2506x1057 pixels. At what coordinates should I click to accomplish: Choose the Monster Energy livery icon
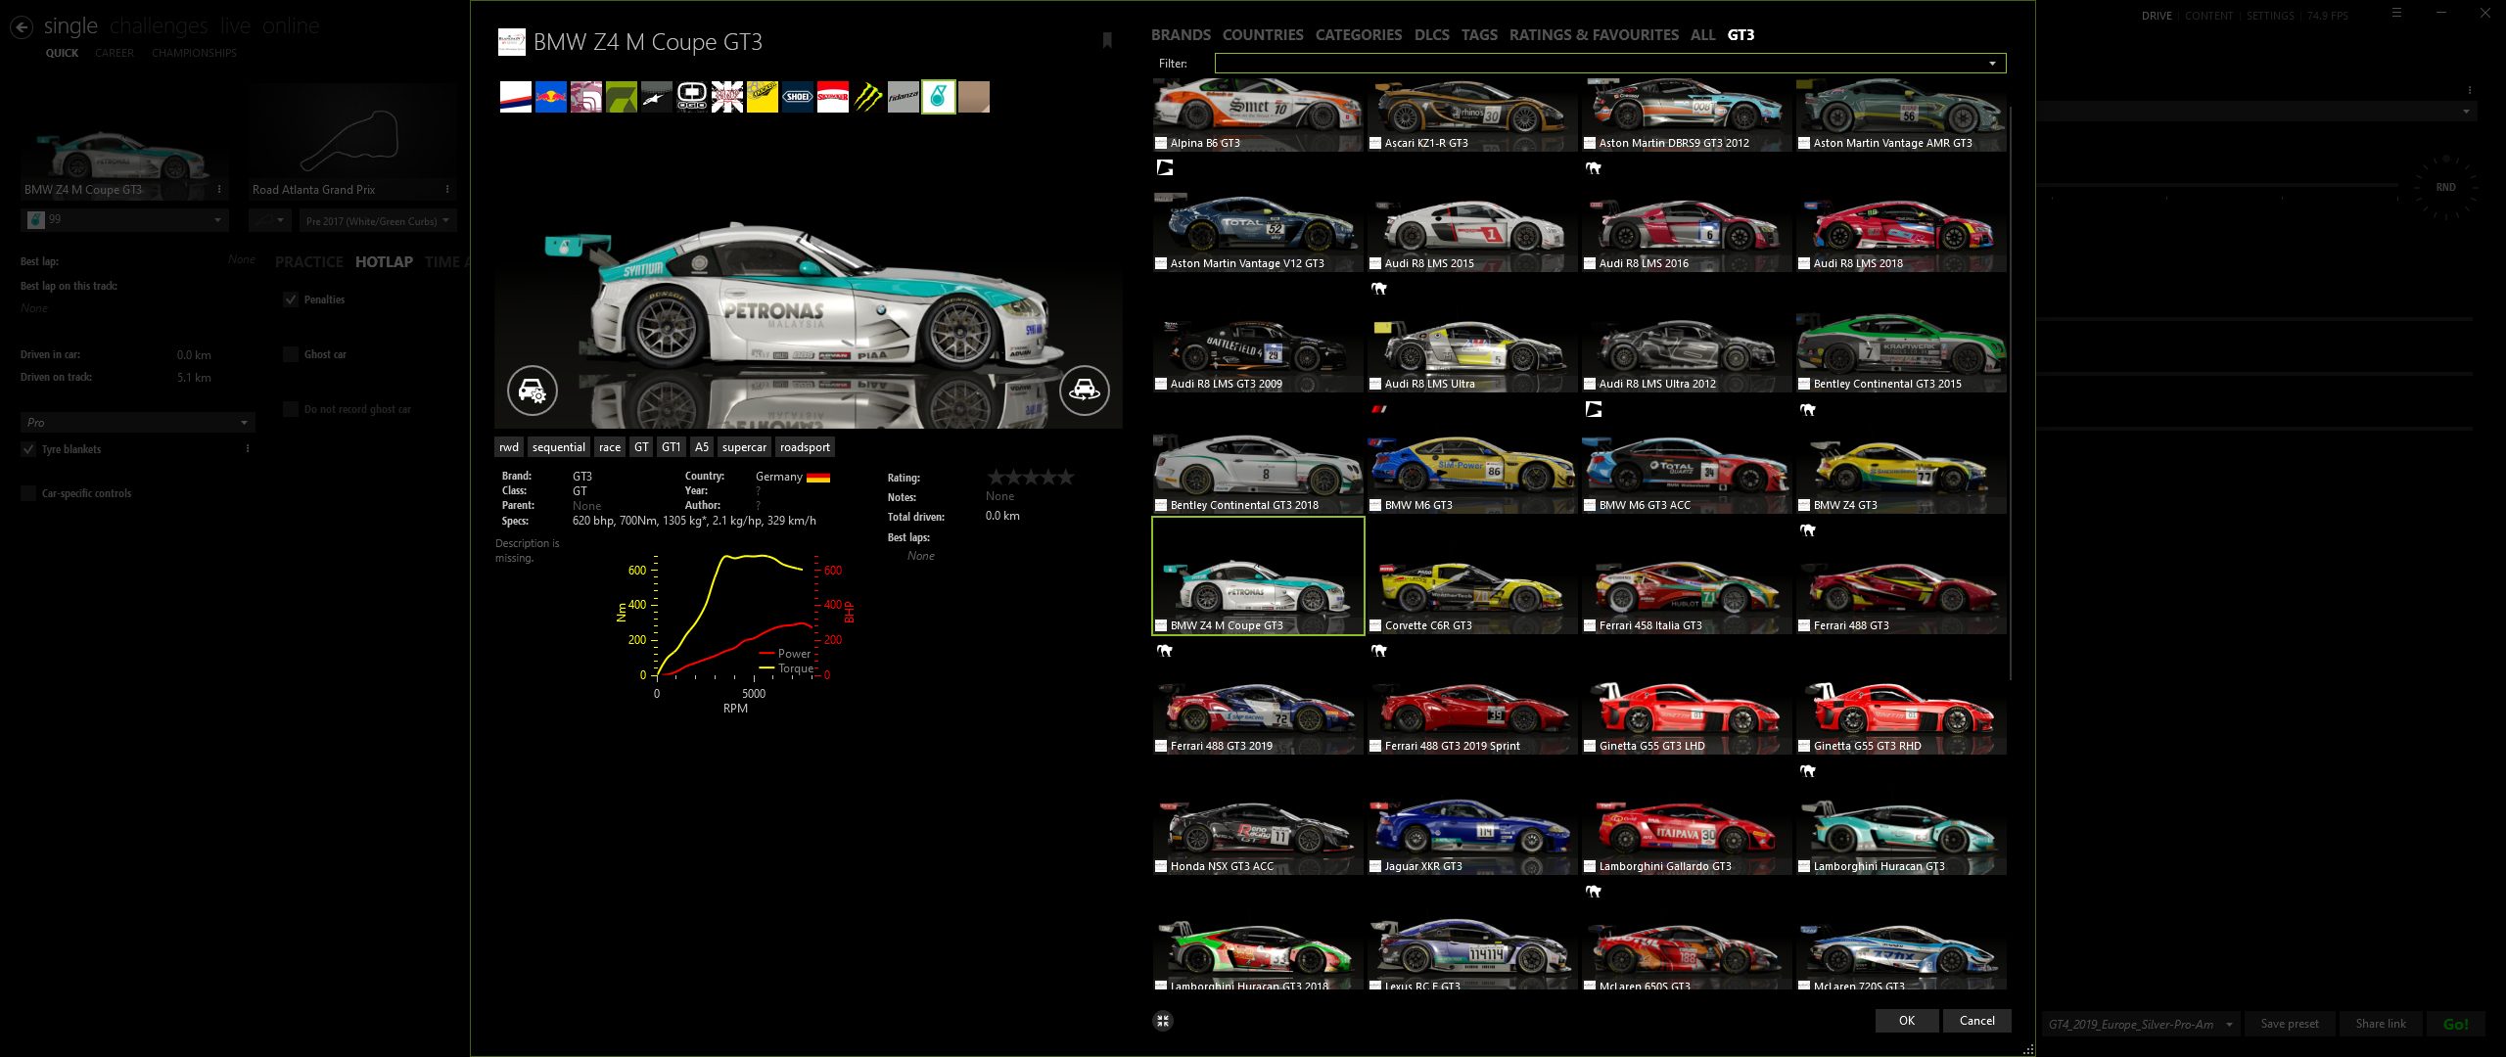(x=868, y=97)
